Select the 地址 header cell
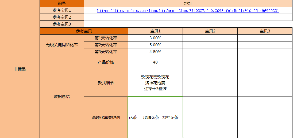 (188, 3)
